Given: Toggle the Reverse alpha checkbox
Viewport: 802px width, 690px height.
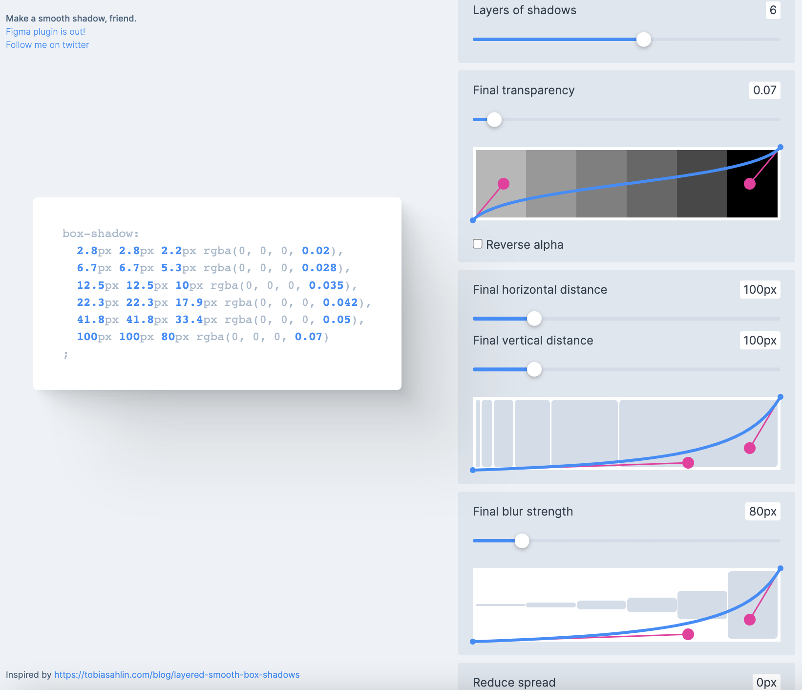Looking at the screenshot, I should pyautogui.click(x=478, y=244).
